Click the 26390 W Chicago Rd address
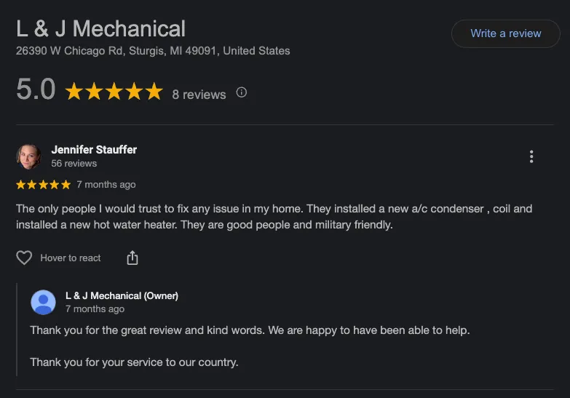570x398 pixels. pyautogui.click(x=153, y=51)
